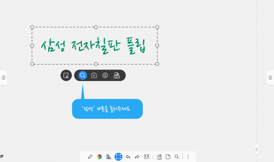
Task: Click the vertical scroll handle on right edge
Action: [256, 150]
